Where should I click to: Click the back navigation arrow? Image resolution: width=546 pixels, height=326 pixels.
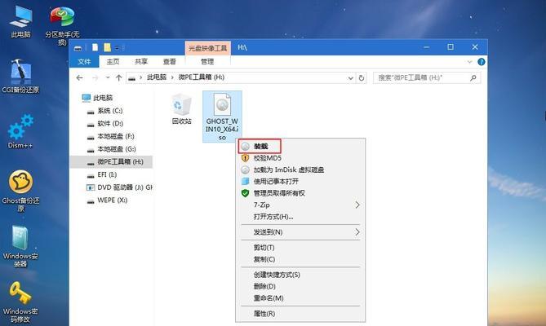point(79,78)
